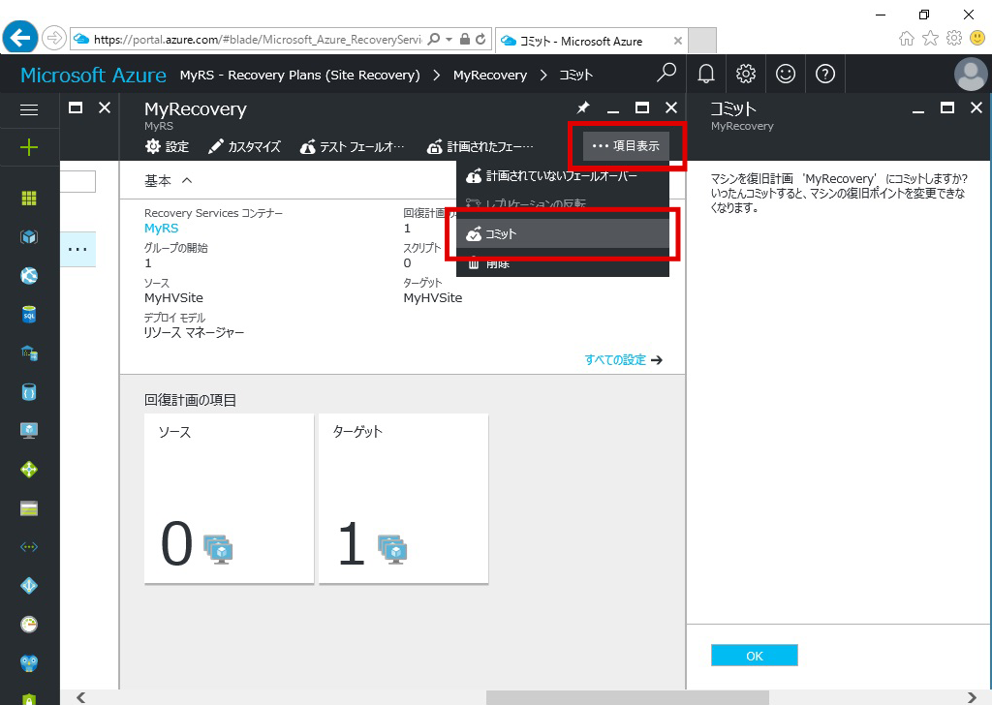Click the horizontal scrollbar thumb
The height and width of the screenshot is (705, 992).
[x=627, y=697]
